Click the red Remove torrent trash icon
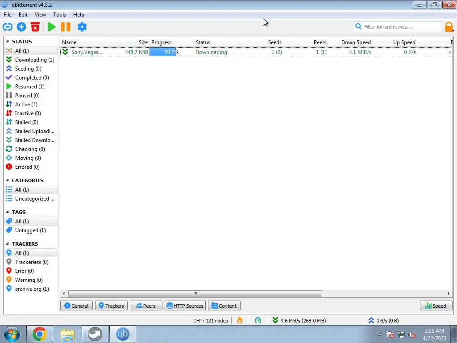 35,27
